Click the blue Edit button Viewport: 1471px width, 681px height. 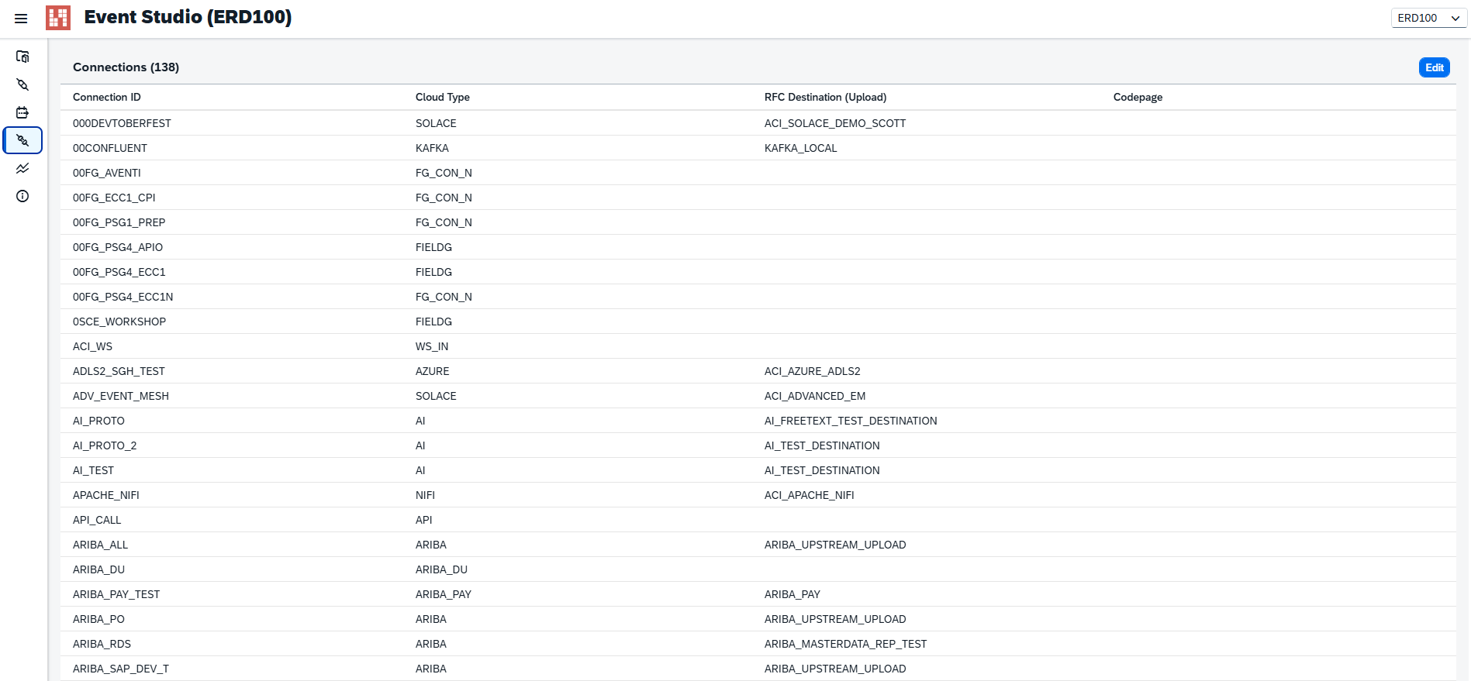point(1434,67)
